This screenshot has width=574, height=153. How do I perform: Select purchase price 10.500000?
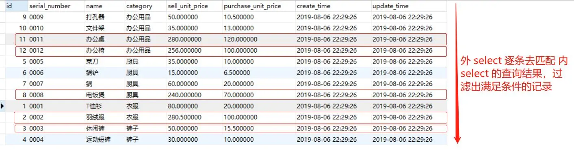point(239,17)
